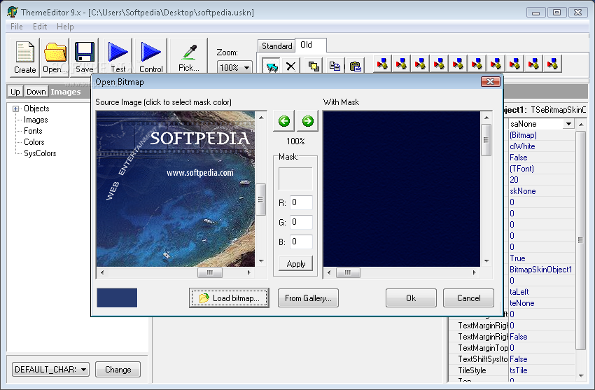
Task: Click the green right arrow button
Action: click(308, 121)
